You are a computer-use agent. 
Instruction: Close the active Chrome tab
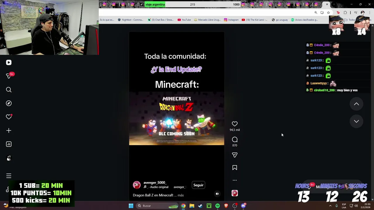point(327,4)
